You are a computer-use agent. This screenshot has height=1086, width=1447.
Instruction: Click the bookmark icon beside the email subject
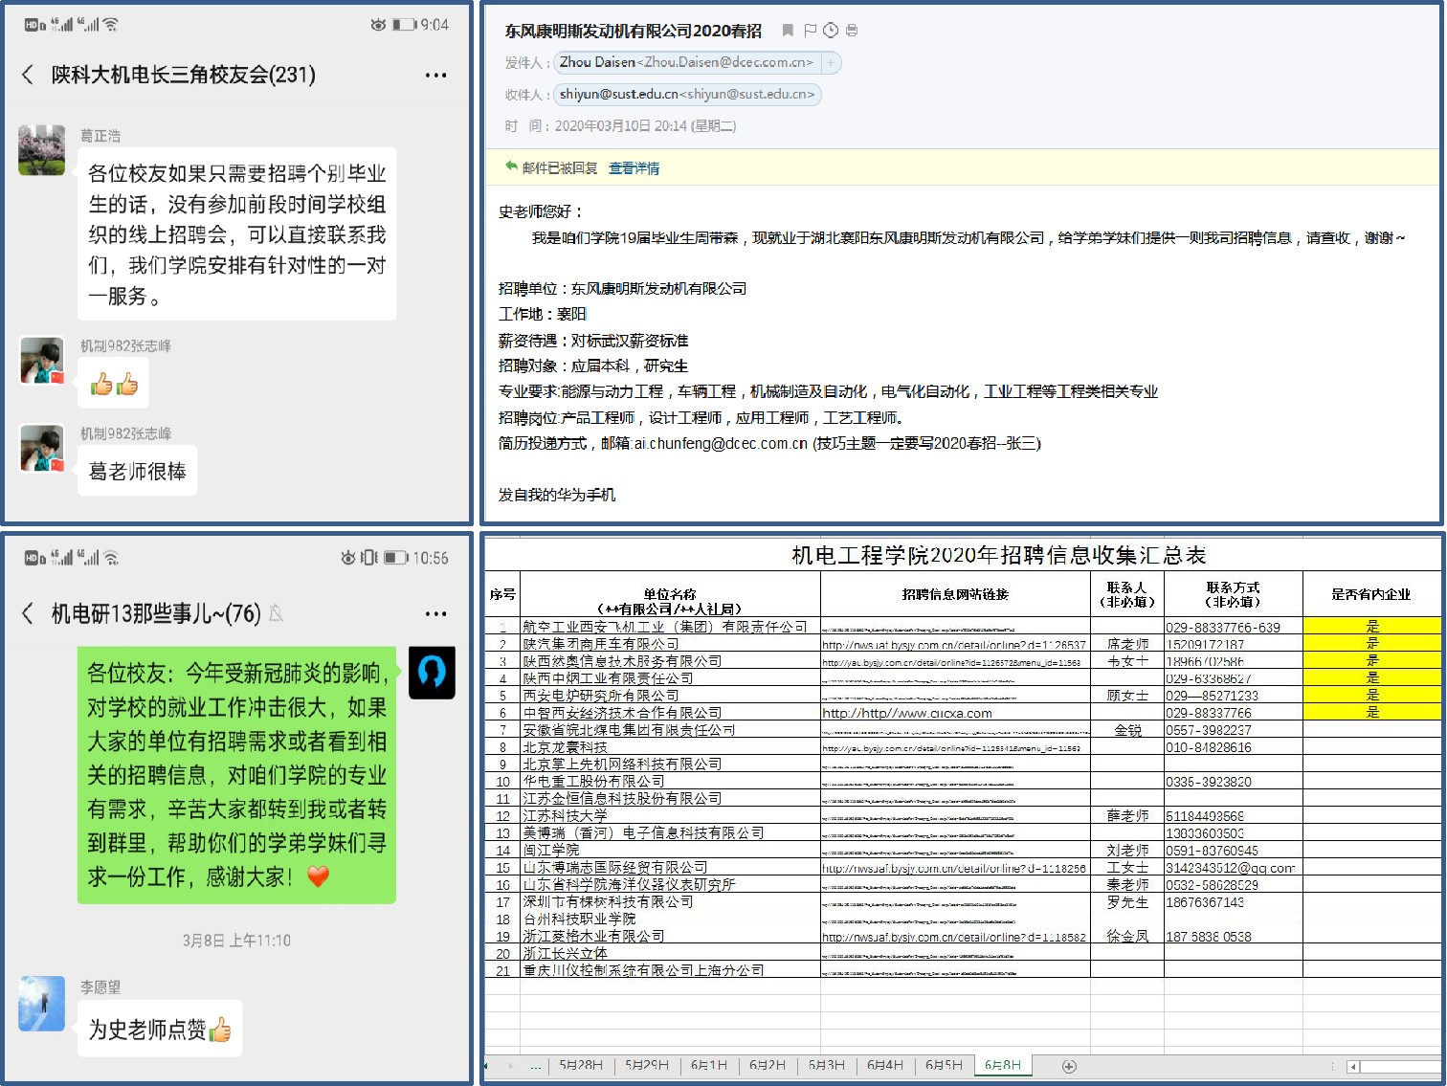pos(788,31)
